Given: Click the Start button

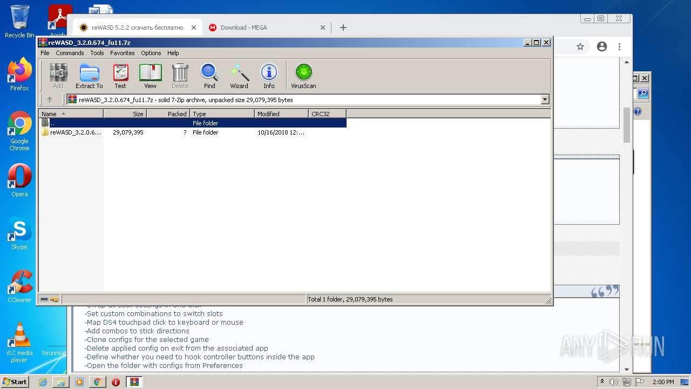Looking at the screenshot, I should pos(15,382).
